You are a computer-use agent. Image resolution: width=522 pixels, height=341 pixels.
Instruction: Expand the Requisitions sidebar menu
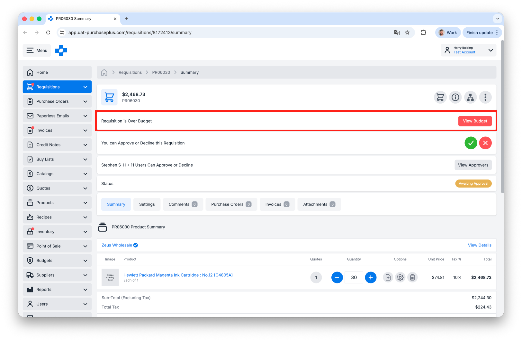pos(57,87)
